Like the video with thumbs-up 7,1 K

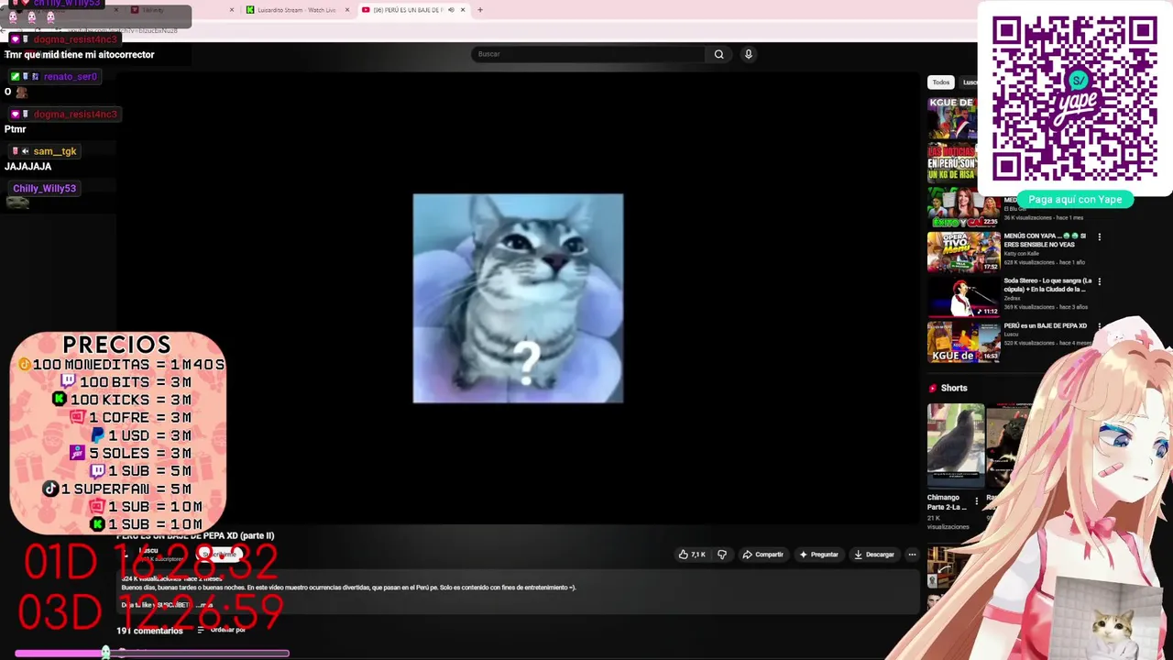point(692,555)
